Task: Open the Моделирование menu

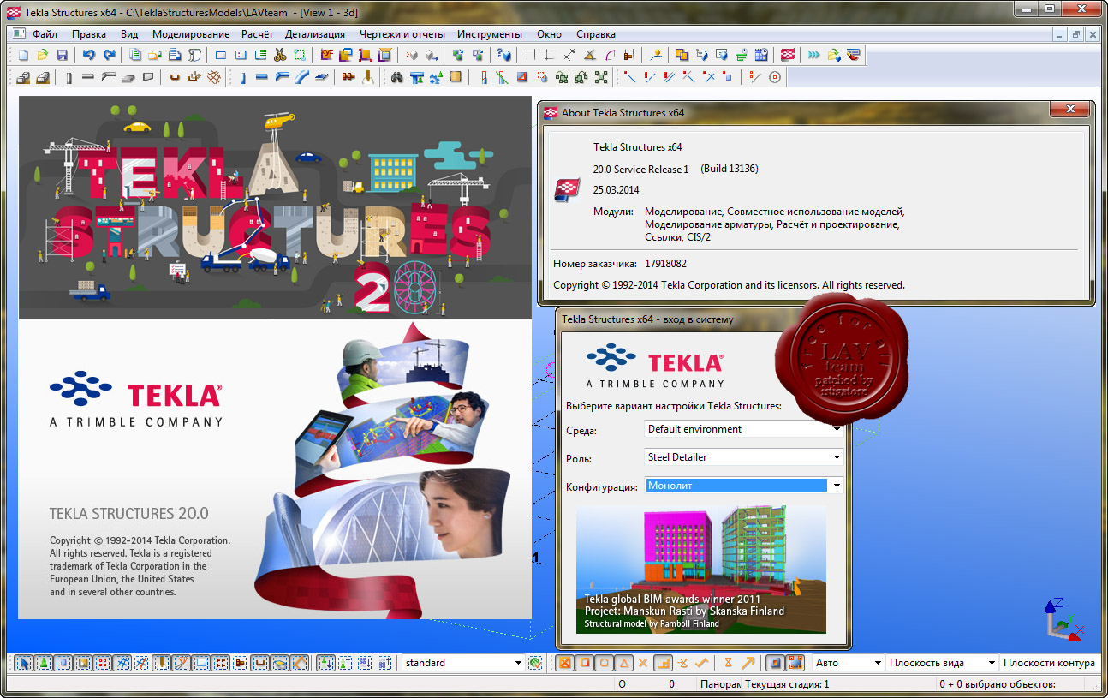Action: [191, 34]
